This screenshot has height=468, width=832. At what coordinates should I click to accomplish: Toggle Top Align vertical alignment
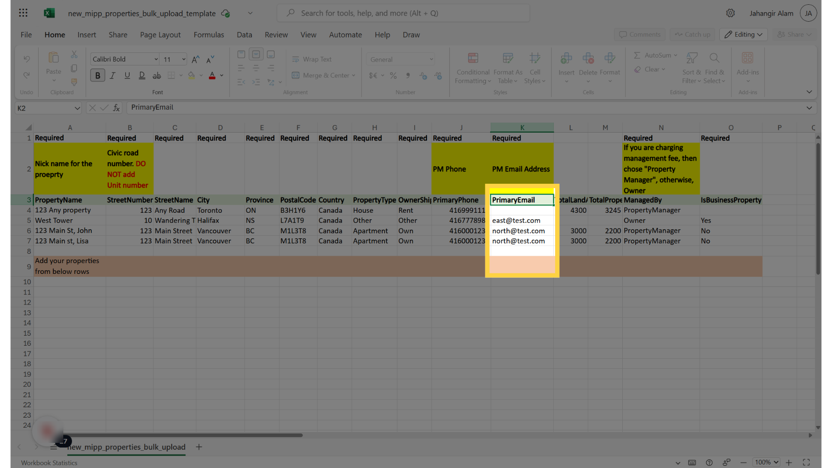click(x=241, y=55)
